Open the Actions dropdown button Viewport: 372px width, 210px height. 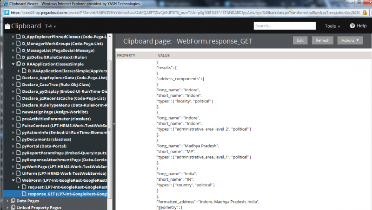pos(350,40)
